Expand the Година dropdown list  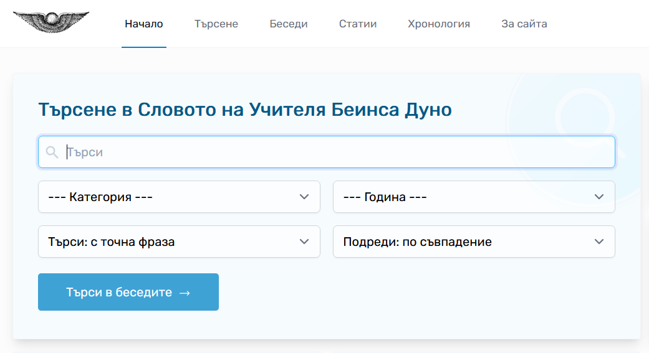[474, 197]
